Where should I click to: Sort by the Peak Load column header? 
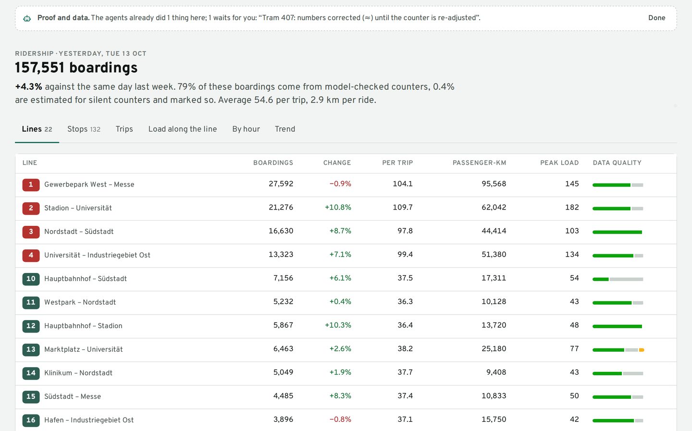559,163
